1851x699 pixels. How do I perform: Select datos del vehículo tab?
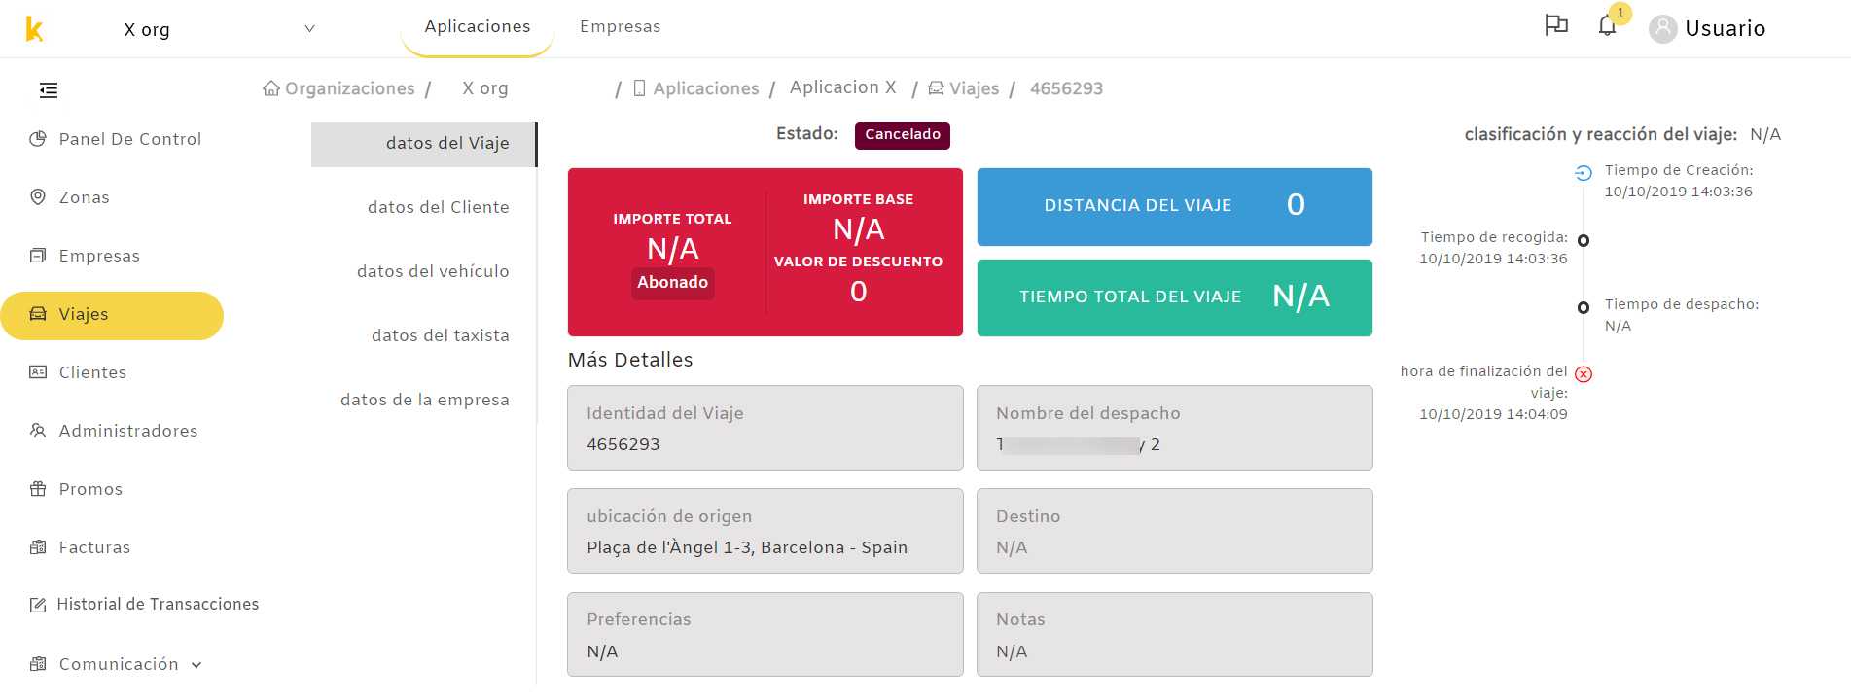coord(433,271)
